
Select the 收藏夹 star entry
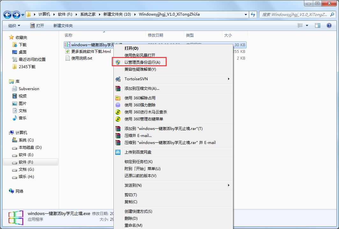pyautogui.click(x=18, y=37)
